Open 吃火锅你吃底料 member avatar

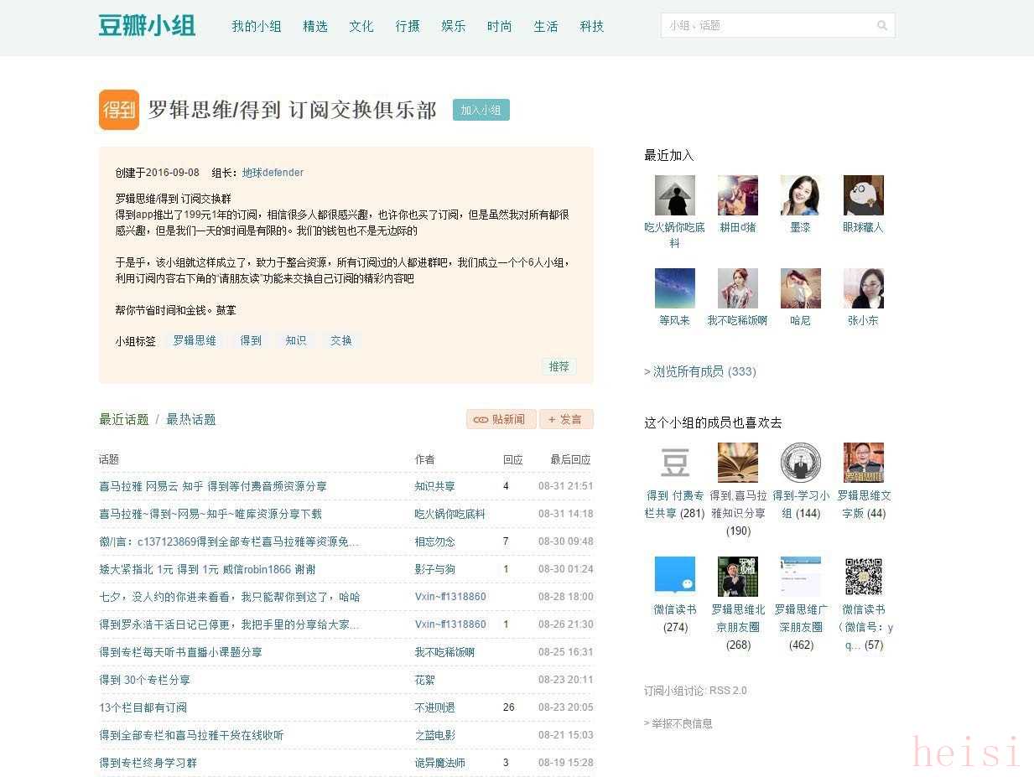click(674, 195)
